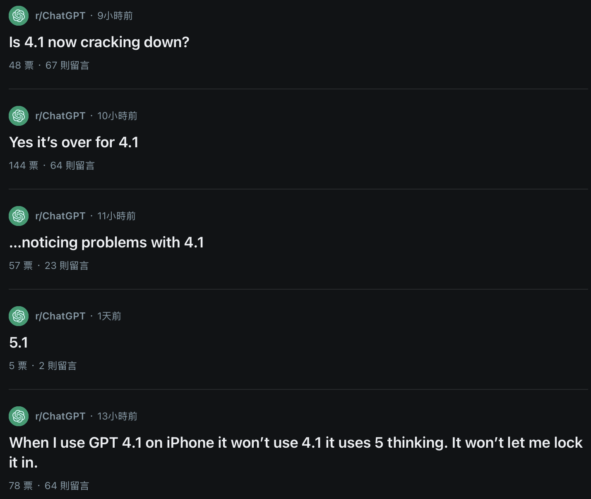Viewport: 591px width, 499px height.
Task: Click subreddit icon on the "5.1" post
Action: [19, 316]
